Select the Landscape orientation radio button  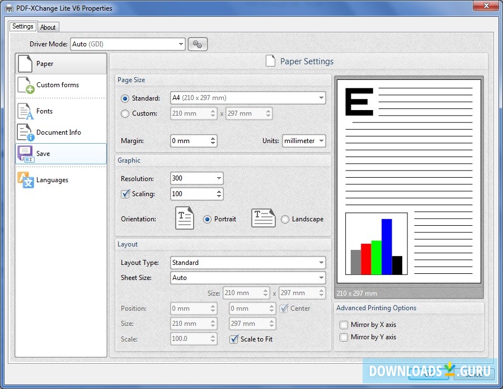(x=285, y=219)
